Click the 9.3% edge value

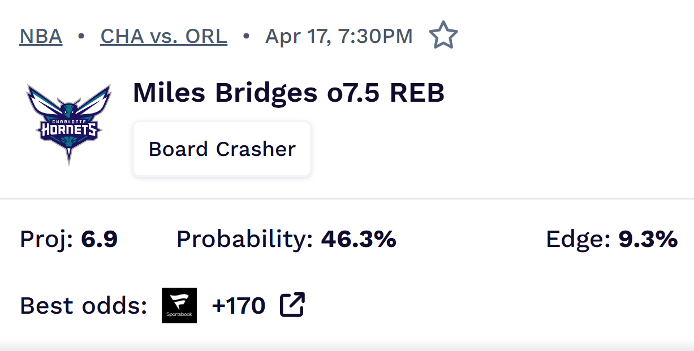coord(648,239)
